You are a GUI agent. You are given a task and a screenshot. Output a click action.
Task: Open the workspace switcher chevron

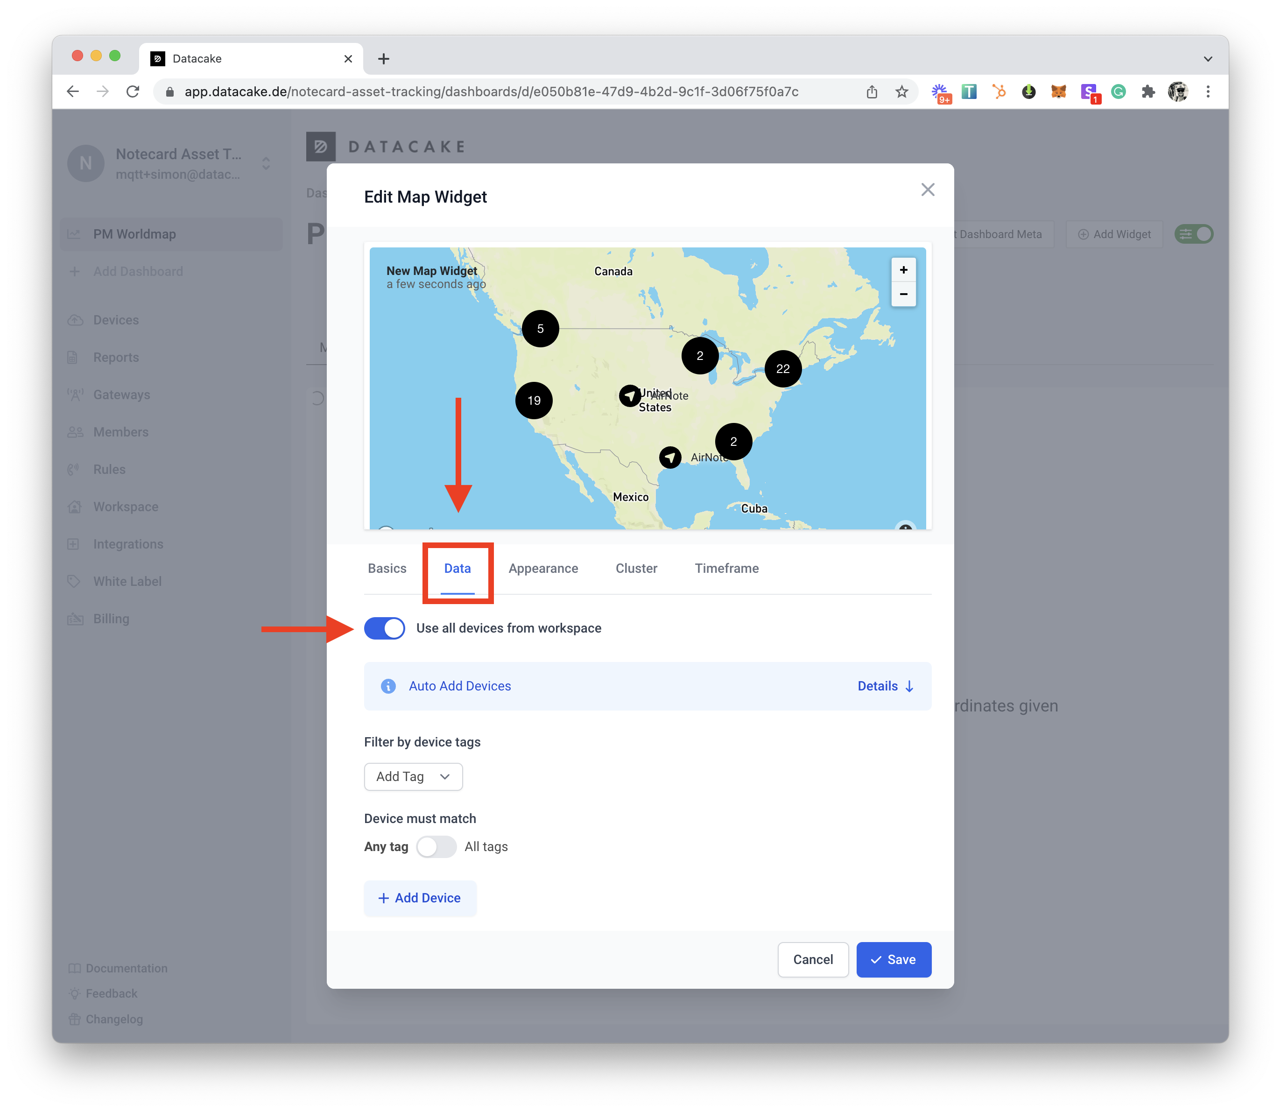pyautogui.click(x=266, y=164)
